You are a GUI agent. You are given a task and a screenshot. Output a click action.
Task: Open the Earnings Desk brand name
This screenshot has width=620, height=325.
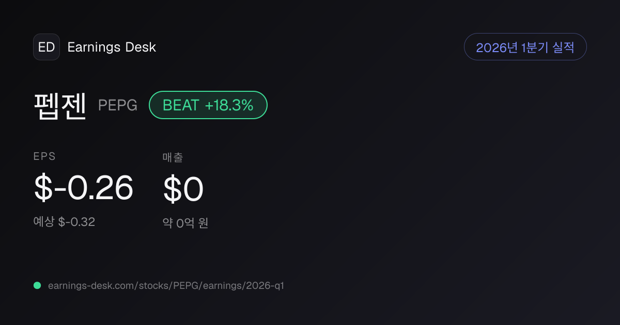(112, 47)
